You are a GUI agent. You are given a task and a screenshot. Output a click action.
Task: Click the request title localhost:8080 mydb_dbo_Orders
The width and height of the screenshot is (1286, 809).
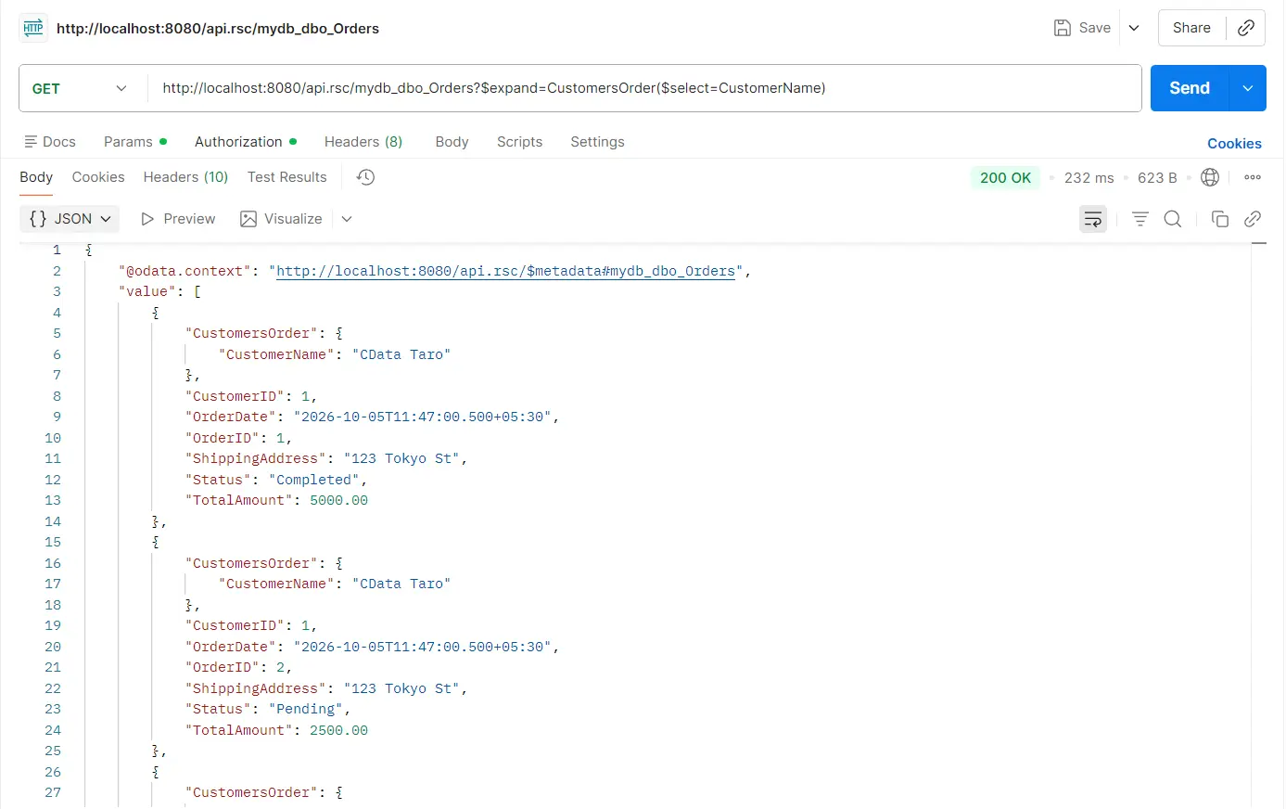[x=218, y=28]
